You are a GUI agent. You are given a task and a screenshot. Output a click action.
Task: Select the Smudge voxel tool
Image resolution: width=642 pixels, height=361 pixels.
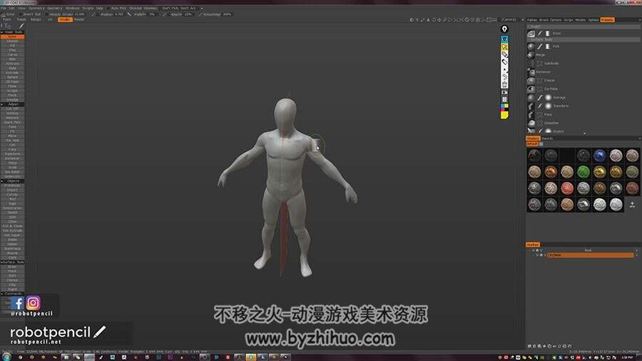coord(12,99)
